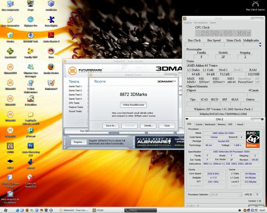Screen dimensions: 267x213
Task: Click the Online ResultBrowser button
Action: click(x=133, y=105)
